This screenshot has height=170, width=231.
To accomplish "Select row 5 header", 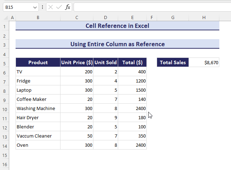I will 5,63.
